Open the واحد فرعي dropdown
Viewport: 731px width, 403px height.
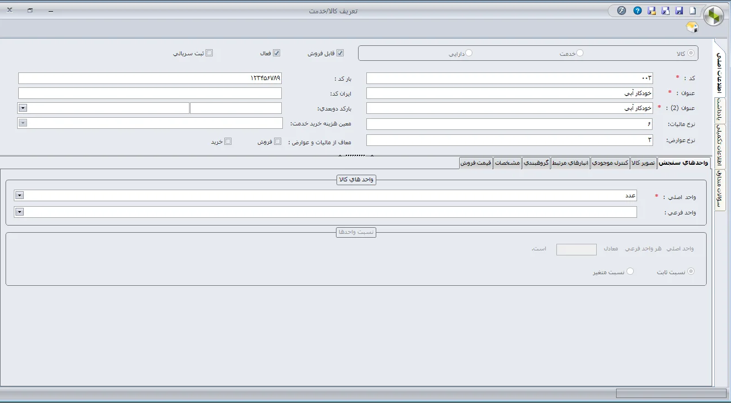19,212
